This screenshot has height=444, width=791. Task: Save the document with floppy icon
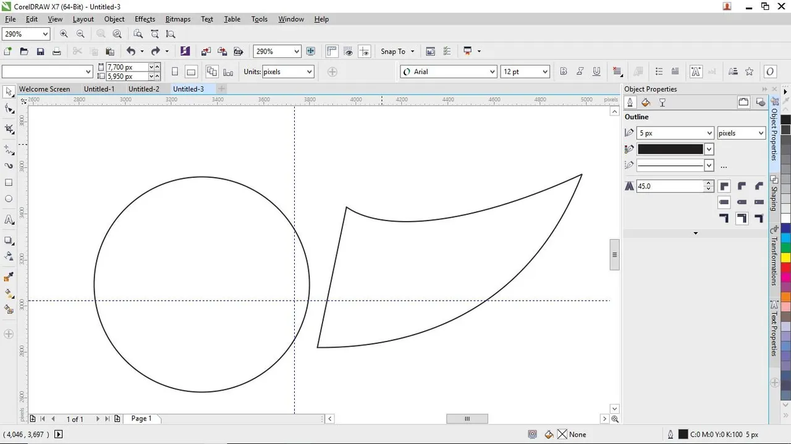40,51
